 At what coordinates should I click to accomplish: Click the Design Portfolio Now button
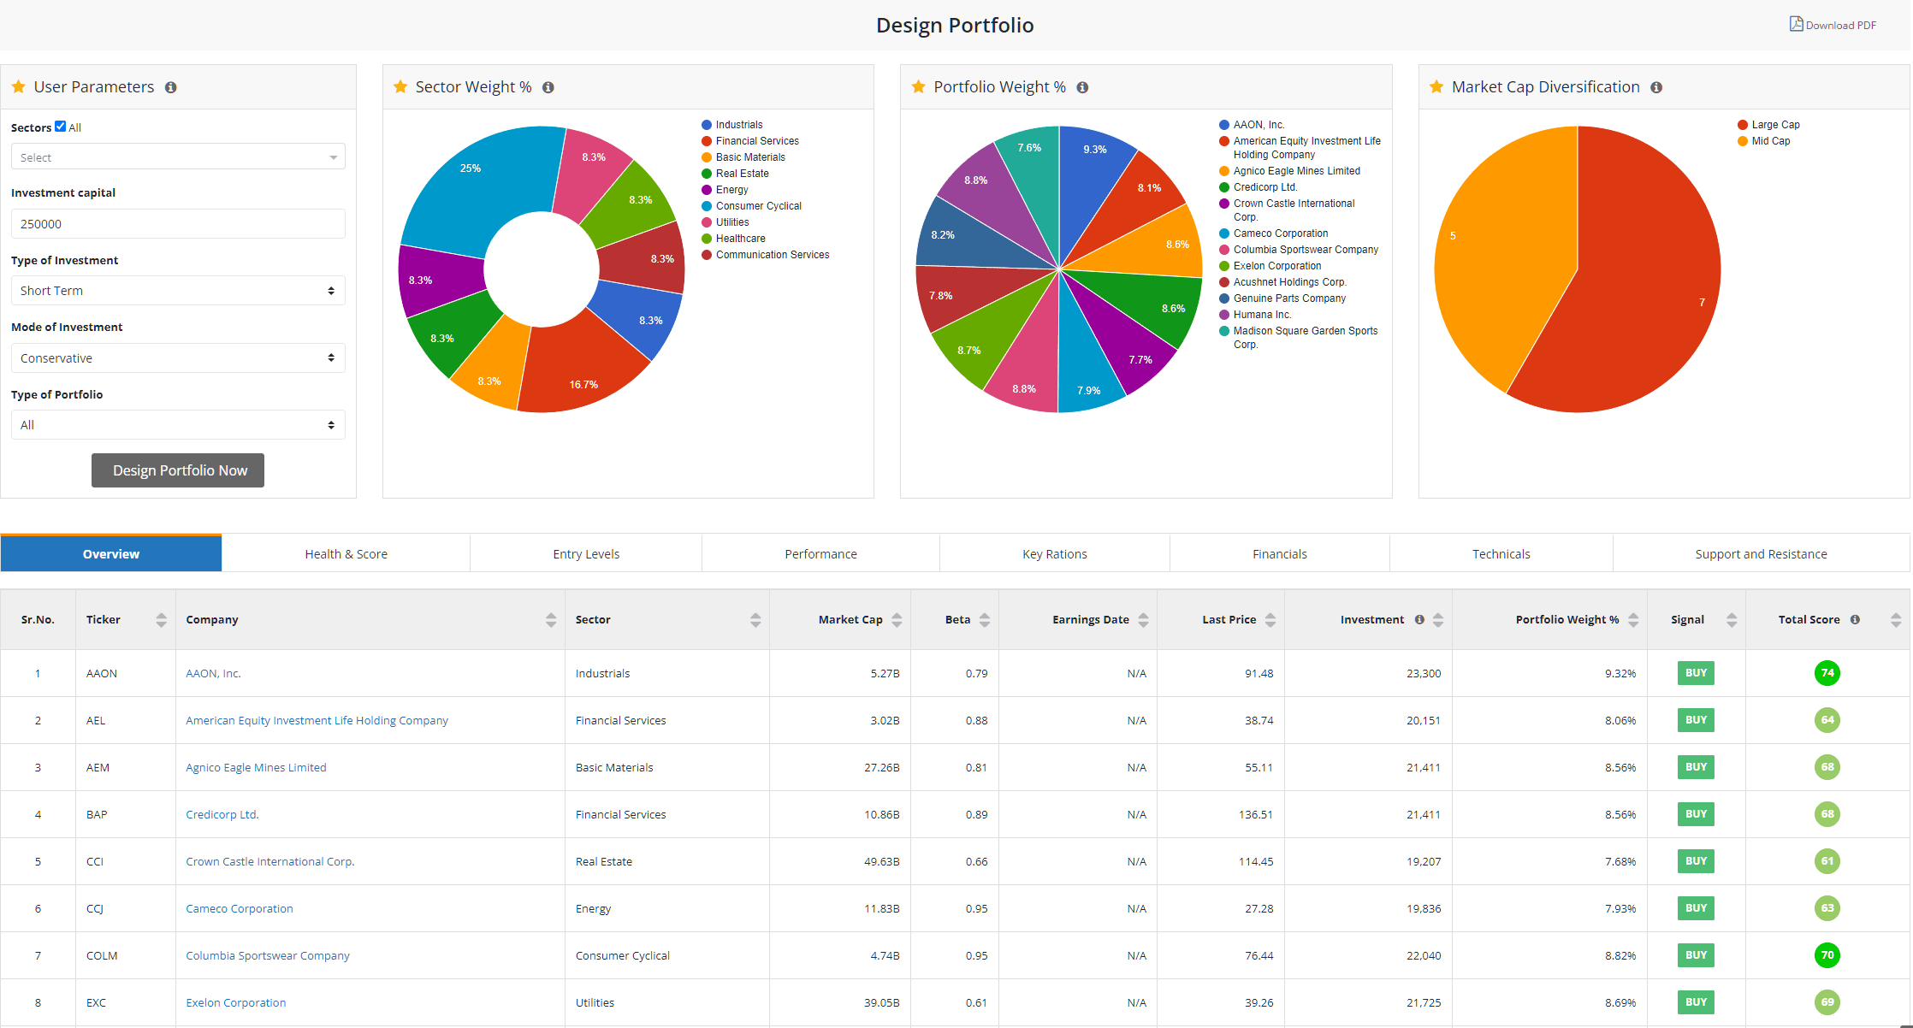pyautogui.click(x=177, y=470)
